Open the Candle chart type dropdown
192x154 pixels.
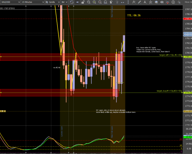coord(53,2)
